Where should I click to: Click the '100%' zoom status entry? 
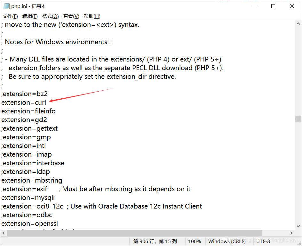tap(195, 242)
